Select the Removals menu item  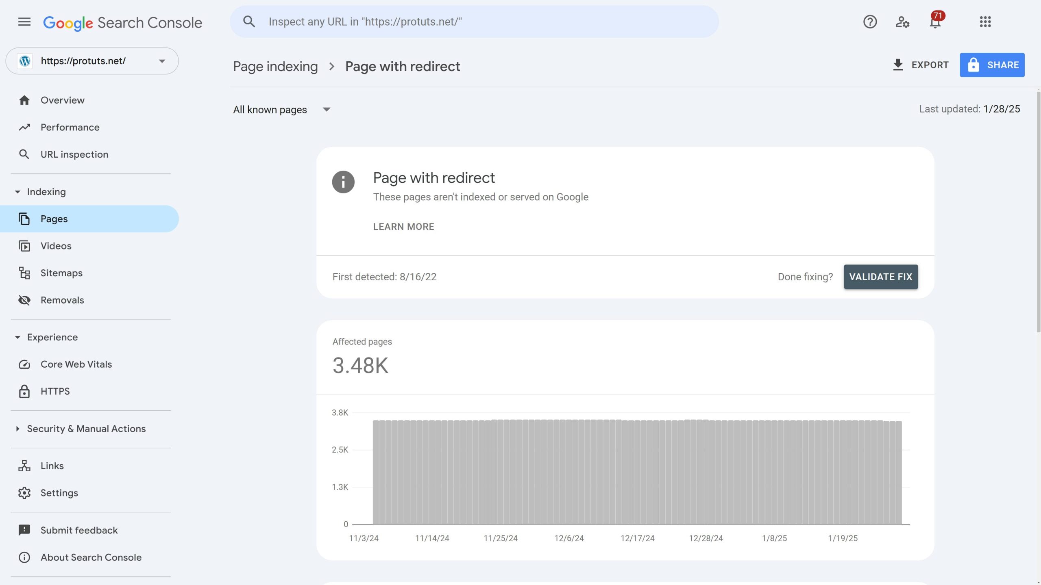(62, 300)
